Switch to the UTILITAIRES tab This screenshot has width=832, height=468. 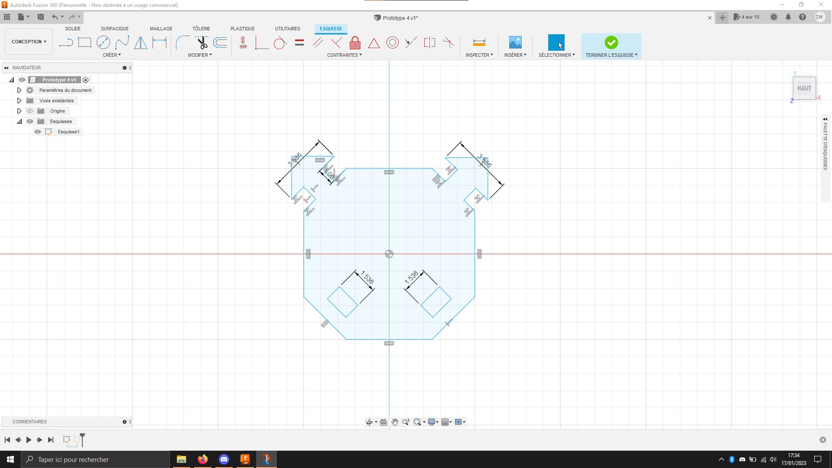[x=288, y=29]
